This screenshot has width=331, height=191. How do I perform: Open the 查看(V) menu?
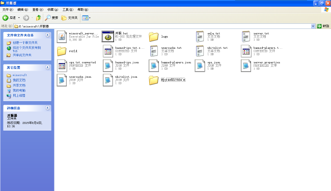38,10
